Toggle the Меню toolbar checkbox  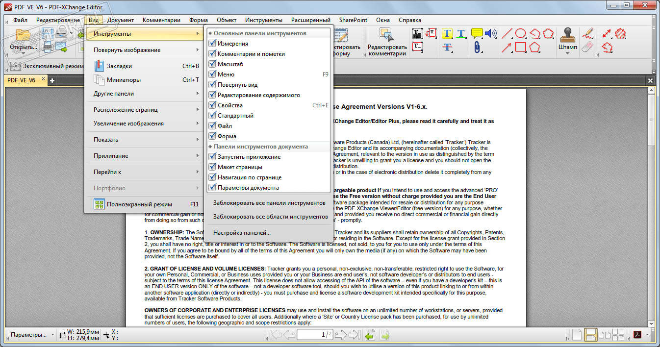pos(212,74)
